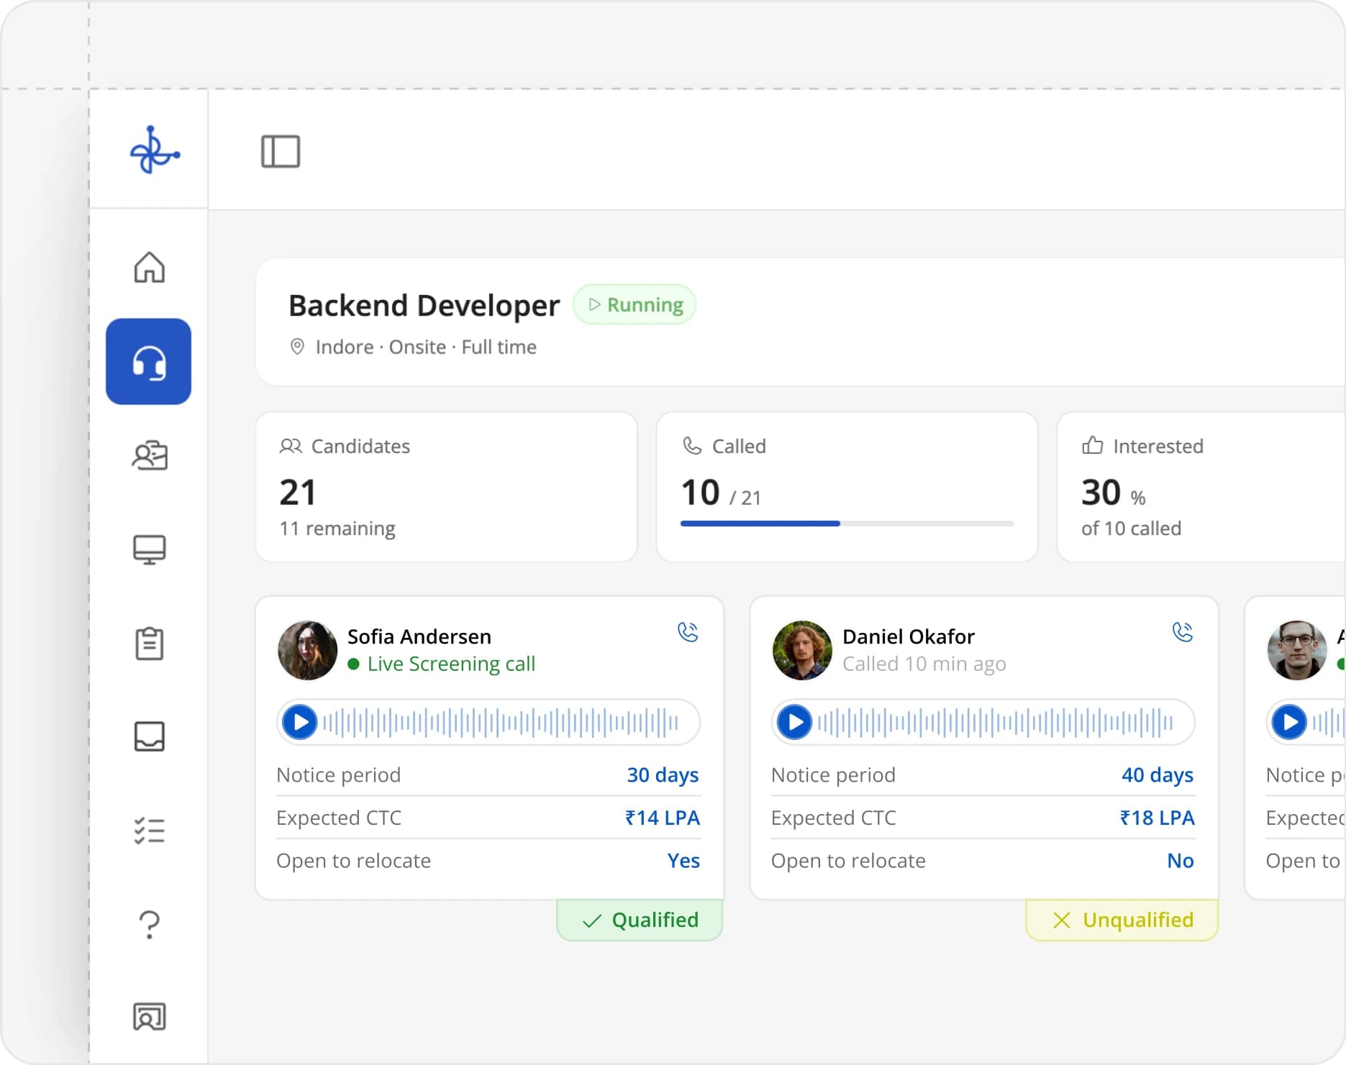Seek within Sofia Andersen's audio waveform
Screen dimensions: 1346x1065
501,722
